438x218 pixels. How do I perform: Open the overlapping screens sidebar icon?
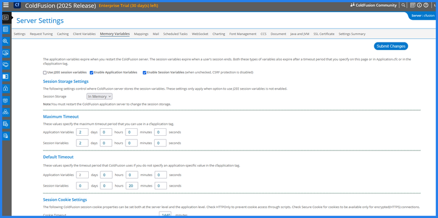click(6, 65)
